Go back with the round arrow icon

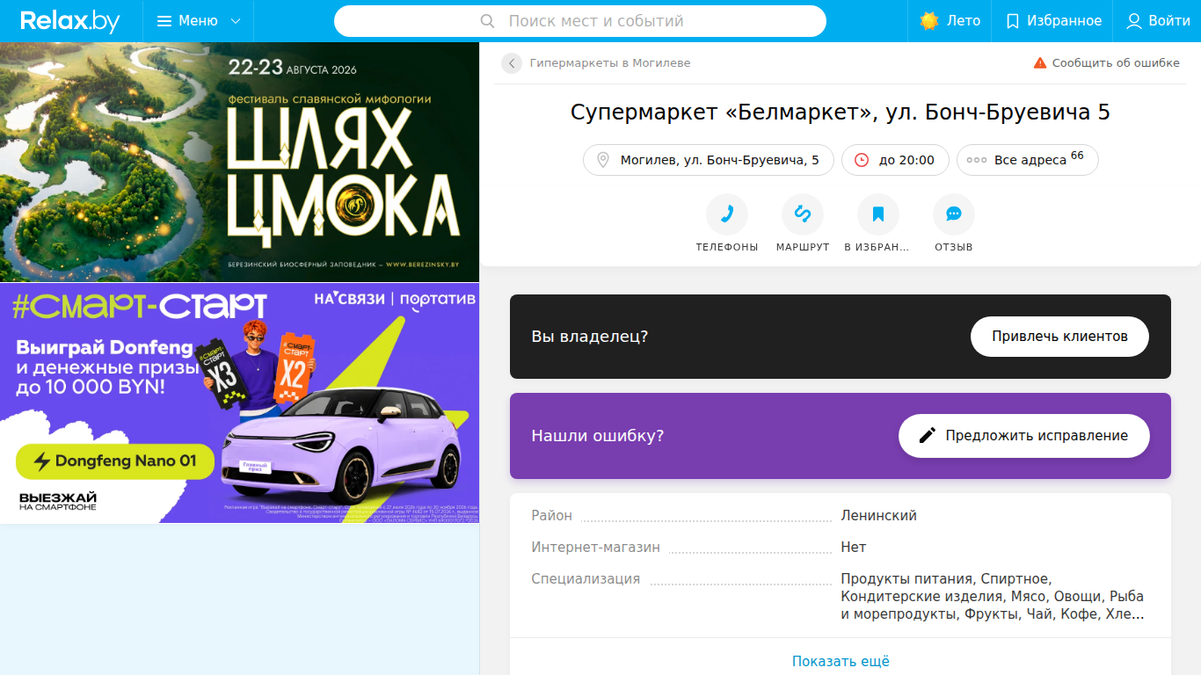(512, 63)
